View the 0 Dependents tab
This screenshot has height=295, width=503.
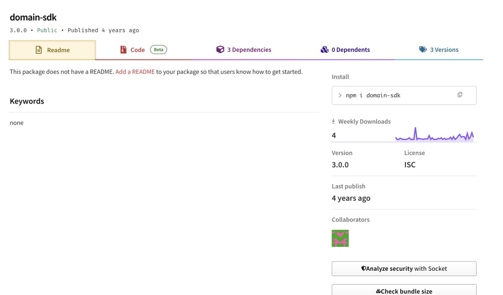pos(345,50)
